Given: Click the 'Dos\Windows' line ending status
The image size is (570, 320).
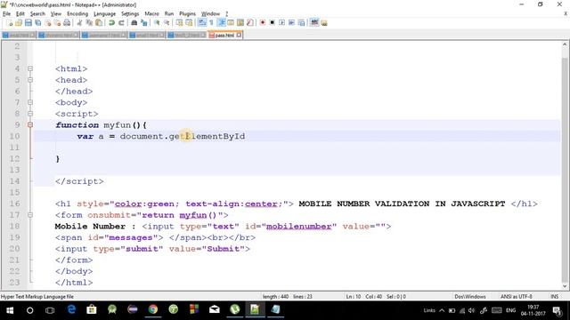Looking at the screenshot, I should point(470,296).
